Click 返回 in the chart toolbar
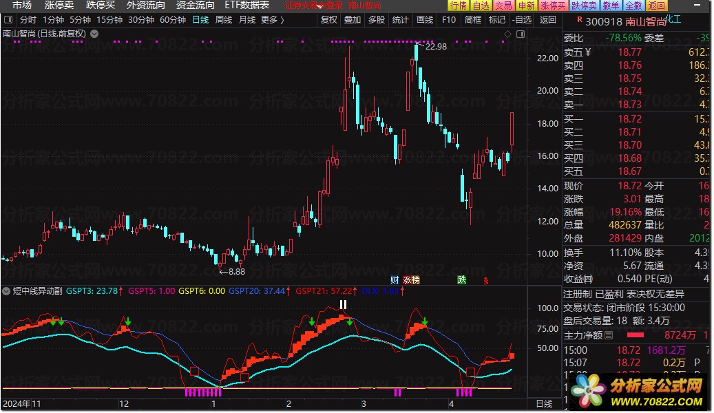 [548, 20]
